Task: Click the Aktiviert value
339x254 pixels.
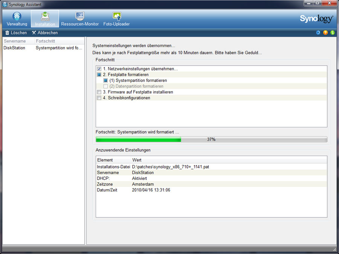Action: [139, 179]
